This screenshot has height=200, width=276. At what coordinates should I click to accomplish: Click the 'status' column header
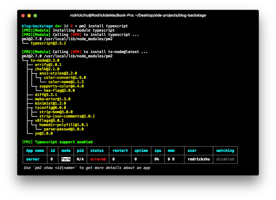[97, 151]
